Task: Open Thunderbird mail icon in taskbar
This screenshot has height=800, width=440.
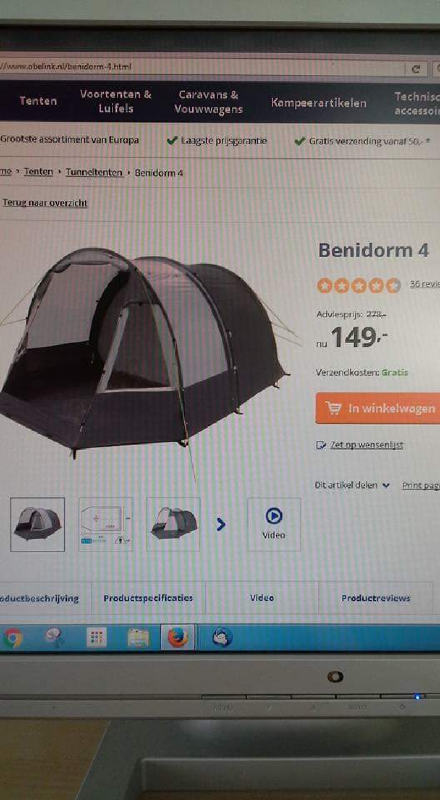Action: (222, 638)
